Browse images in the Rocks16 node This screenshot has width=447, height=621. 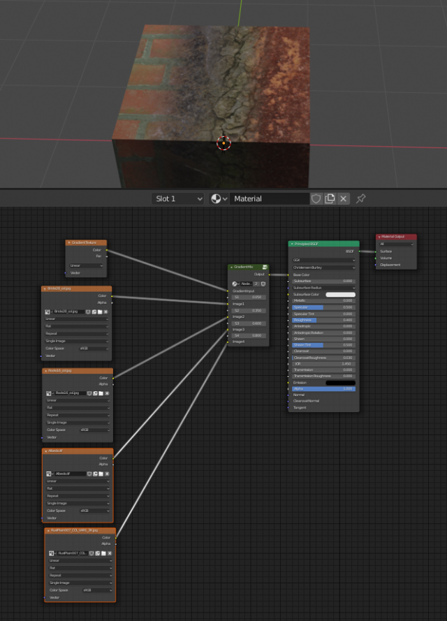(50, 393)
